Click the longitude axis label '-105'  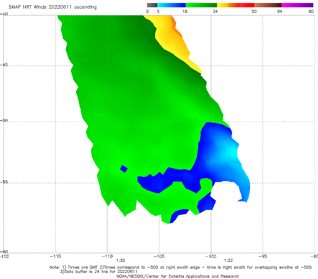[x=159, y=256]
